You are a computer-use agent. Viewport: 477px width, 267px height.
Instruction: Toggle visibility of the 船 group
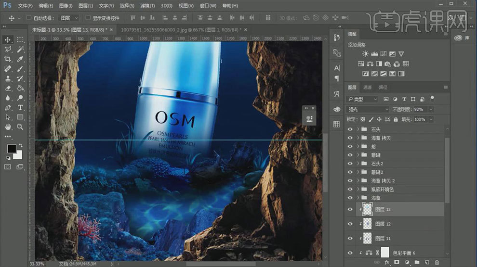350,146
